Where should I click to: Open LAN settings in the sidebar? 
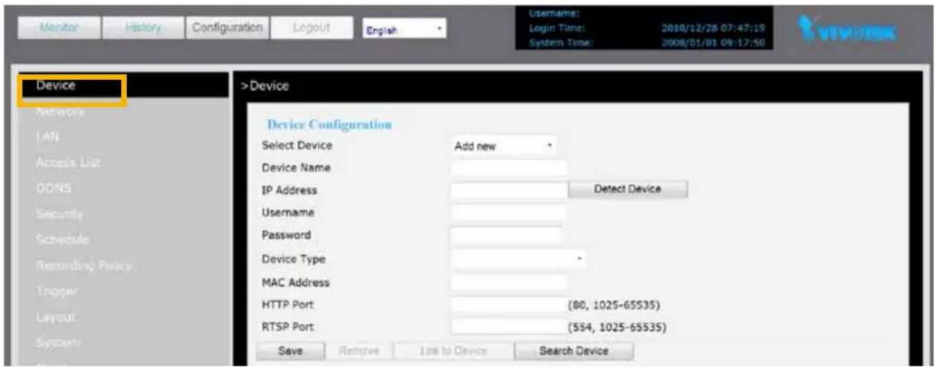pyautogui.click(x=46, y=137)
